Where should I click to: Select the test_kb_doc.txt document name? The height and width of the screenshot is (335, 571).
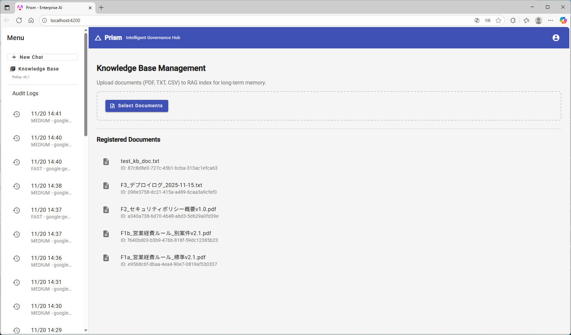coord(140,161)
